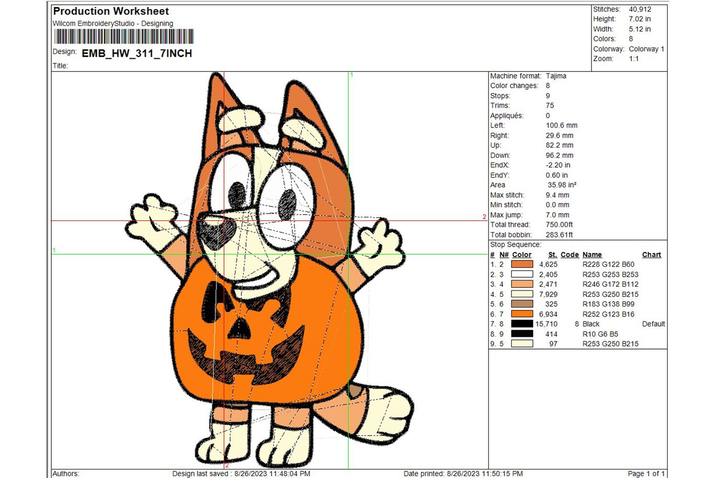This screenshot has width=719, height=478.
Task: Select the stitch count 4,625
Action: 548,264
